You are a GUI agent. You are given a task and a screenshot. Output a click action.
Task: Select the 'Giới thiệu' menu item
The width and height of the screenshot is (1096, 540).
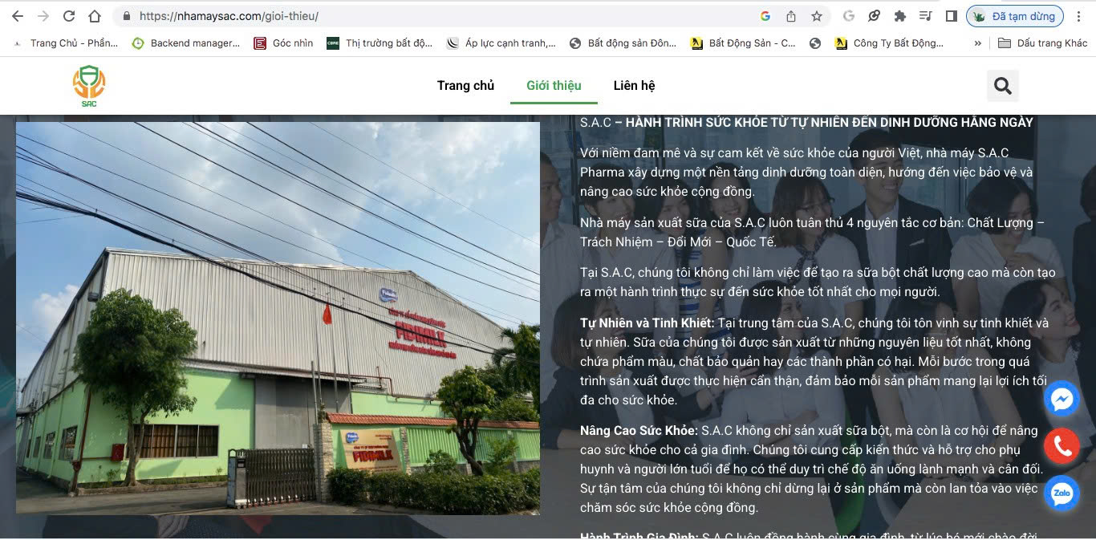point(554,85)
